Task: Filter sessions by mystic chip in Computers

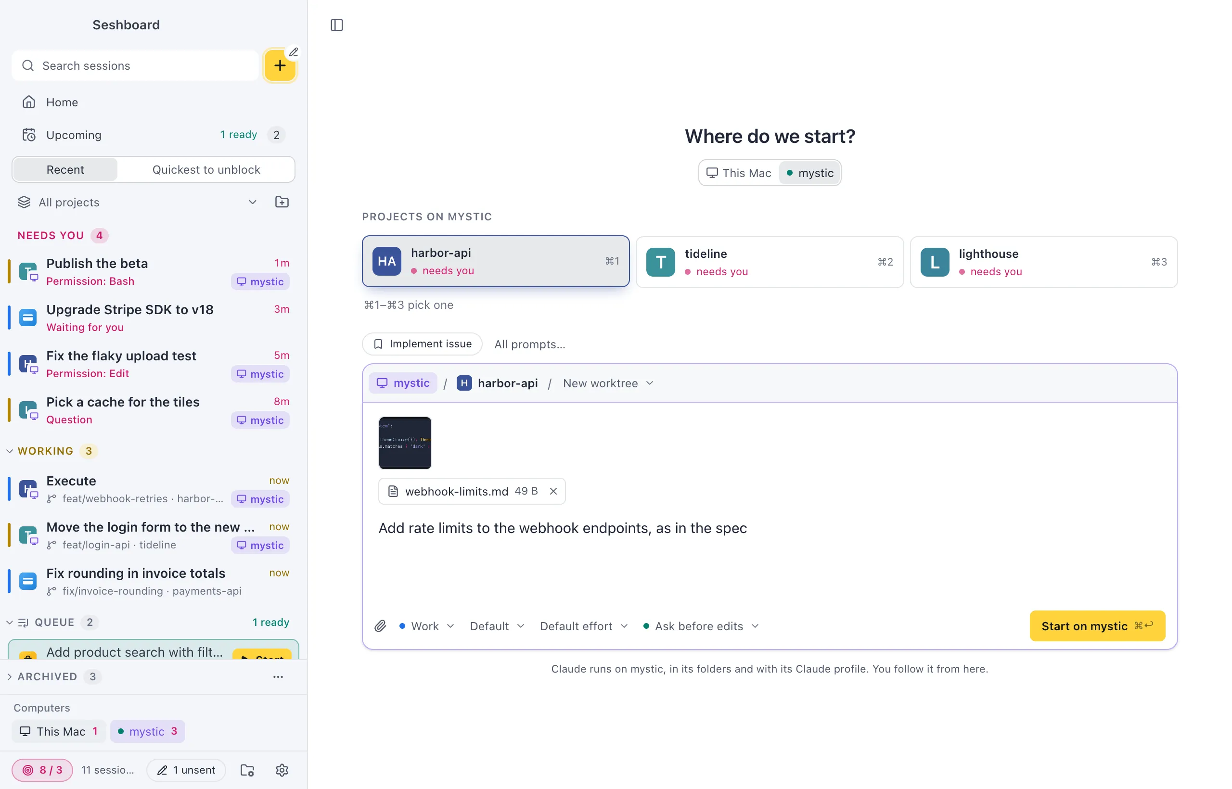Action: tap(147, 731)
